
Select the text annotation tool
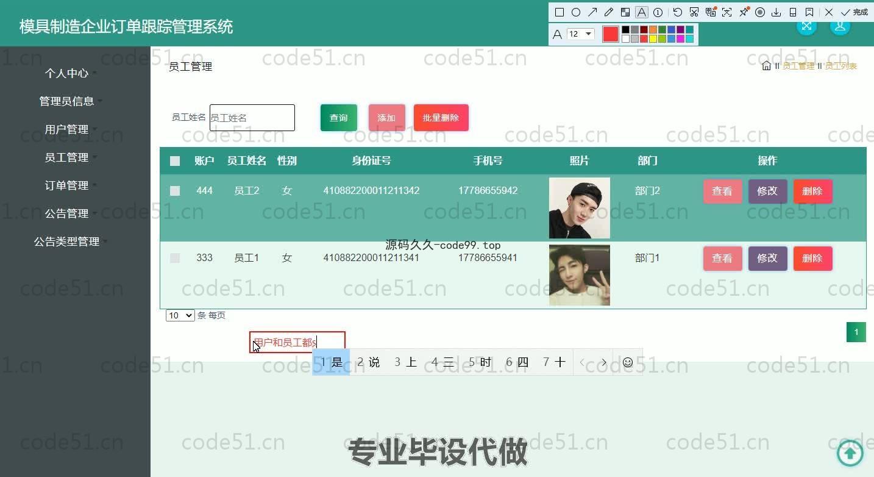tap(642, 12)
